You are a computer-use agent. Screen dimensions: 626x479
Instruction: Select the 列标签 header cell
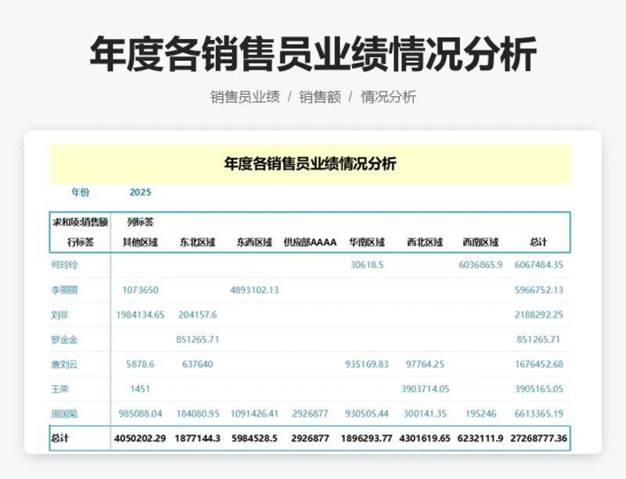(140, 222)
